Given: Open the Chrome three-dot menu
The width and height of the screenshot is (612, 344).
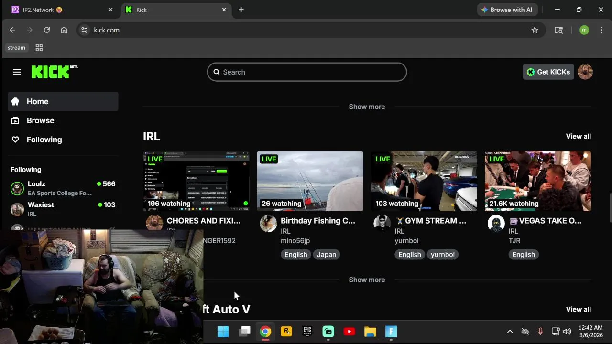Looking at the screenshot, I should pos(601,30).
